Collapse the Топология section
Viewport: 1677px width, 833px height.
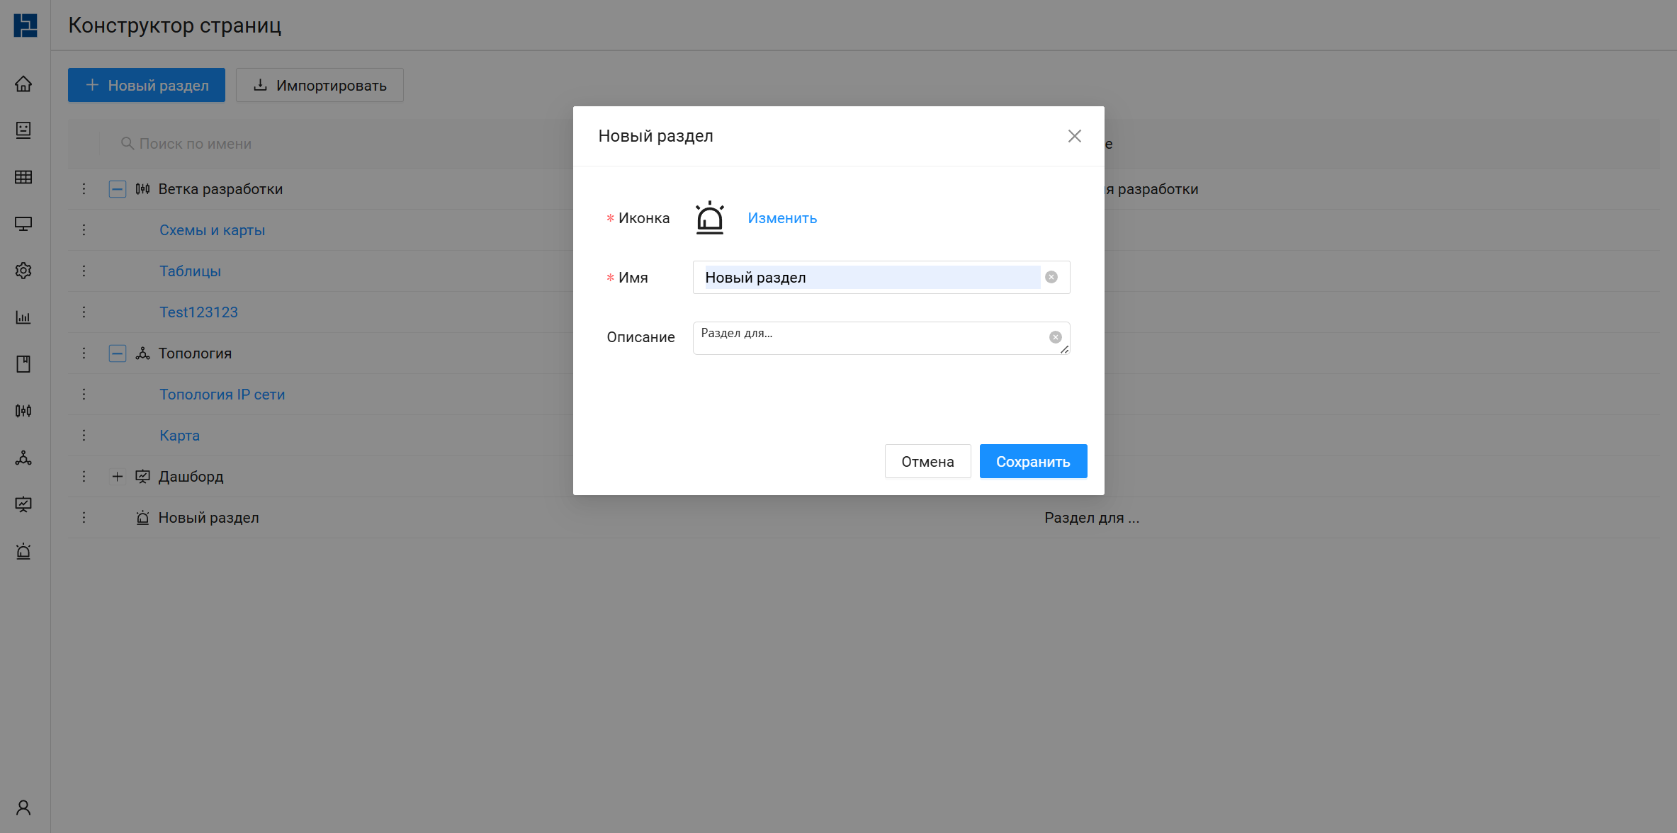[x=118, y=353]
